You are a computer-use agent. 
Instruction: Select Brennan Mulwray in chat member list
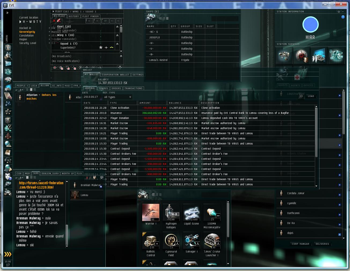tap(87, 185)
